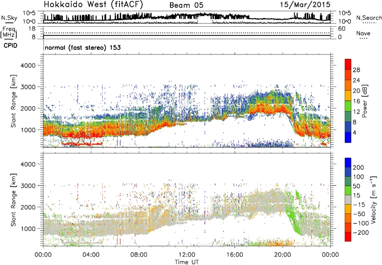This screenshot has height=265, width=382.
Task: Click the "-200" label on Velocity colorbar
Action: (x=361, y=232)
